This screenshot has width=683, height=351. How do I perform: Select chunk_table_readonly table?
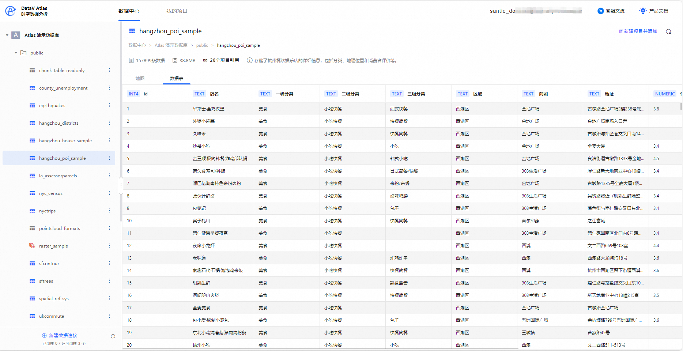pyautogui.click(x=62, y=70)
